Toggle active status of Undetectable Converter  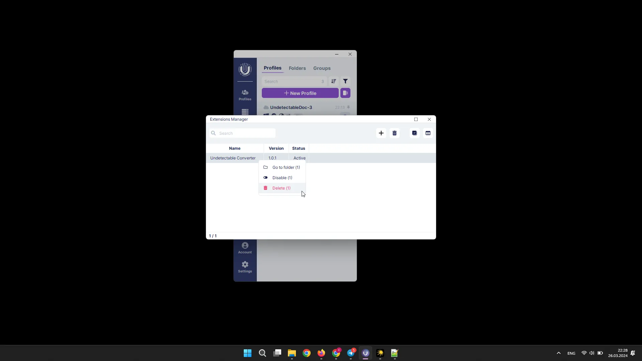(282, 177)
